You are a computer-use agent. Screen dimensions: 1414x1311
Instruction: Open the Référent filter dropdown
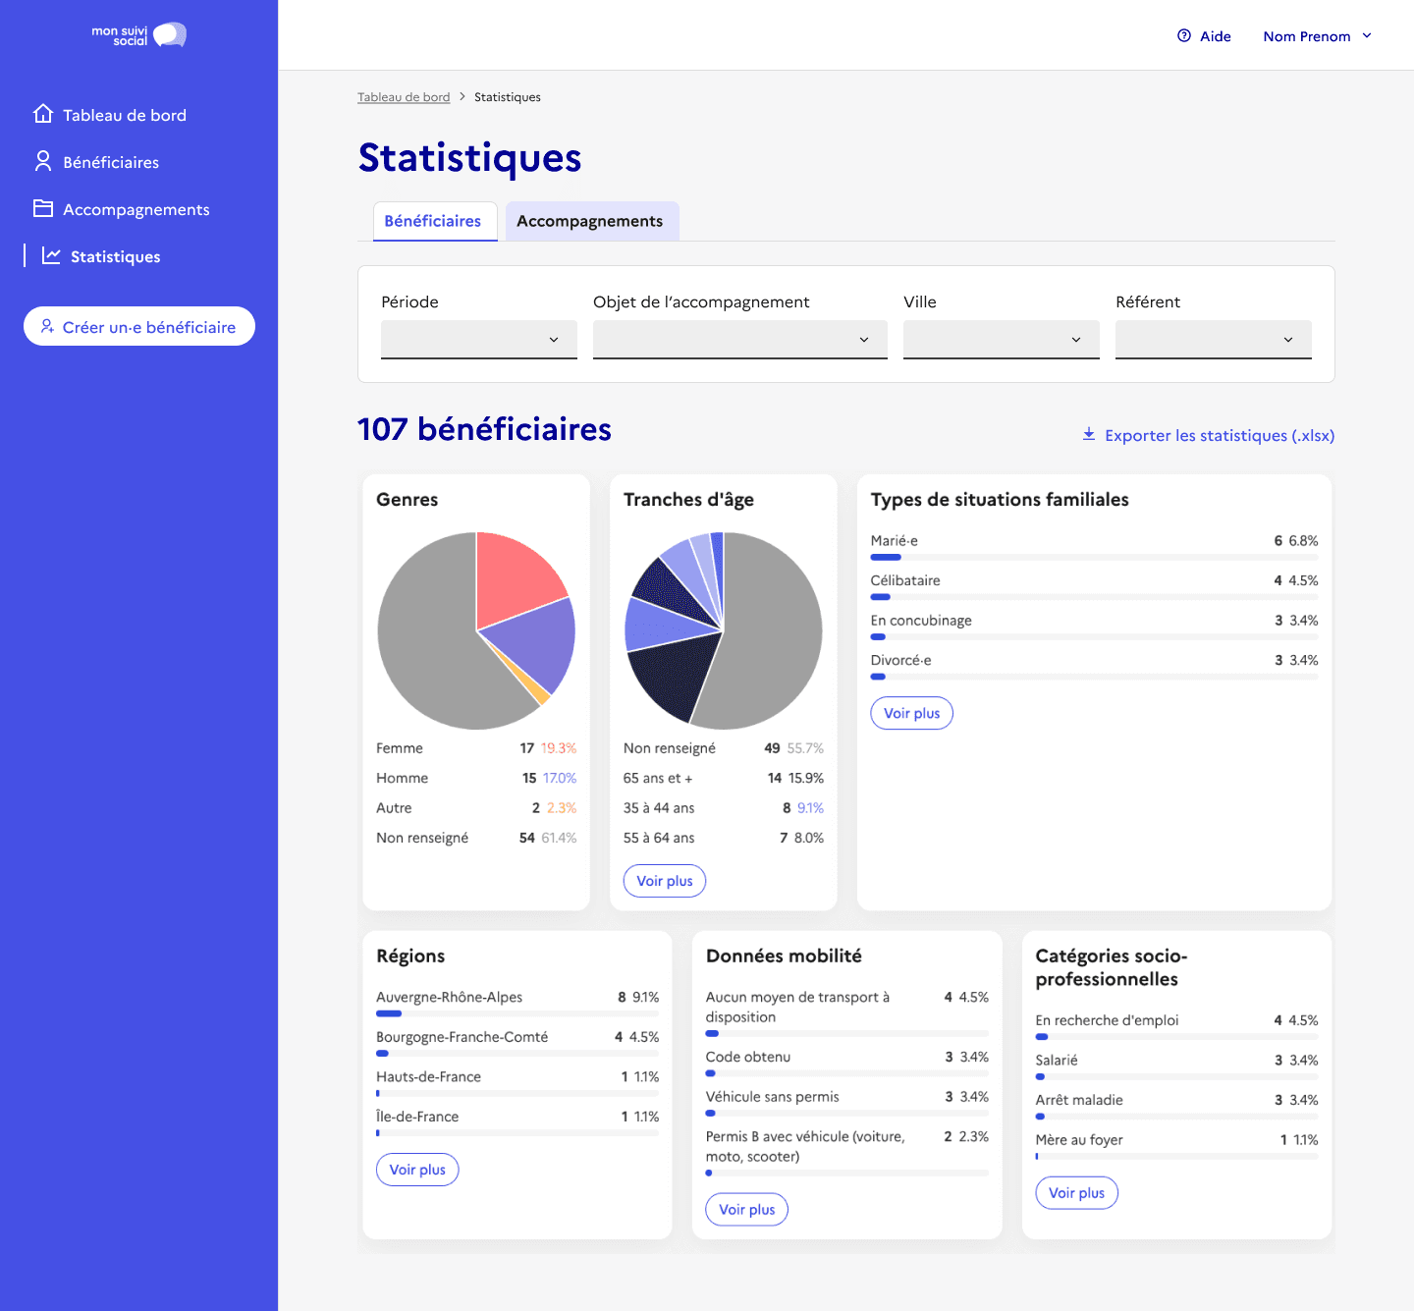(1213, 340)
